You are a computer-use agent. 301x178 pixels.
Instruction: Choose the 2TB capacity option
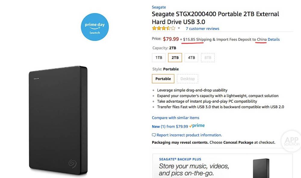coord(175,58)
